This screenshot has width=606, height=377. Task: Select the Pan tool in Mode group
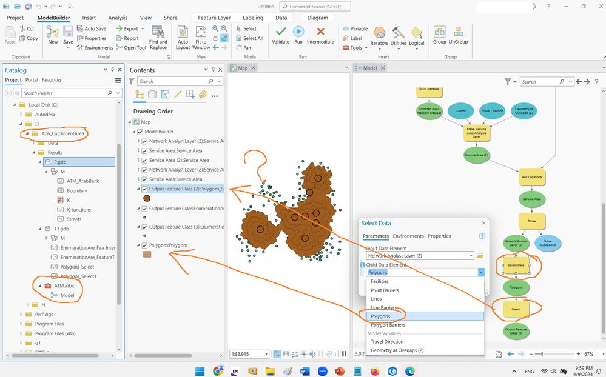(x=243, y=47)
